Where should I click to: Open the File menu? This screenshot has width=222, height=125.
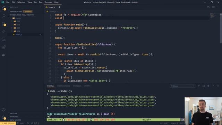click(8, 2)
